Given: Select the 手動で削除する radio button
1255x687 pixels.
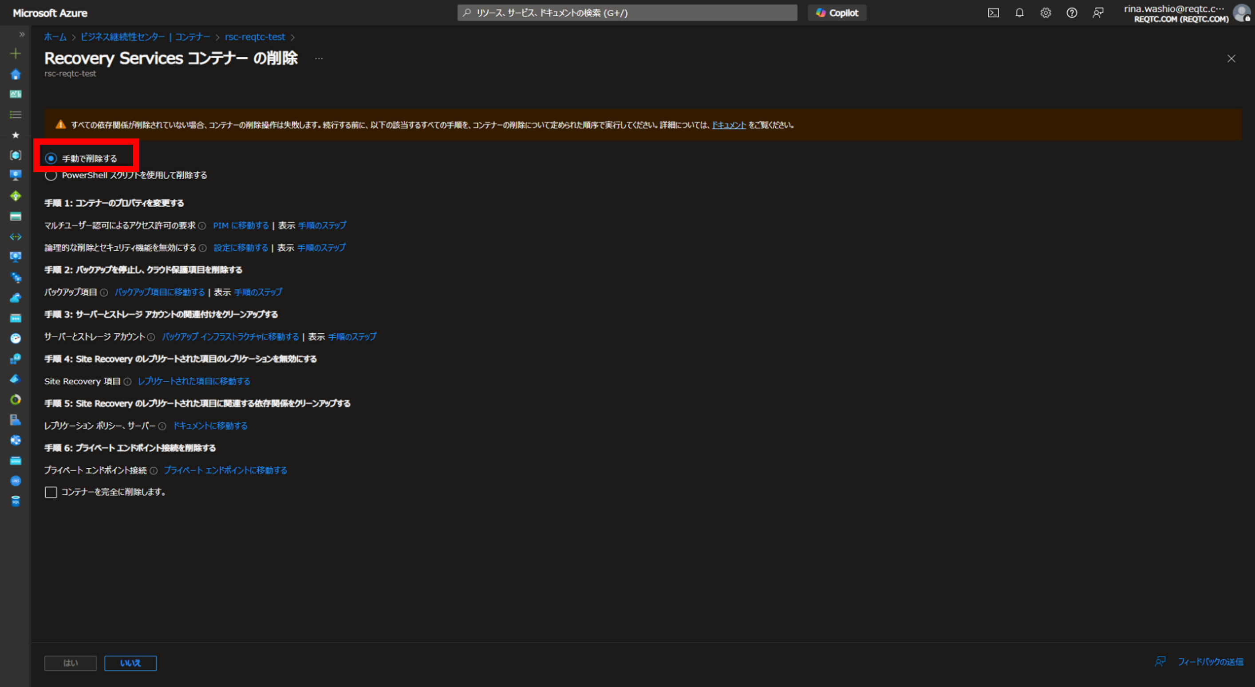Looking at the screenshot, I should tap(51, 158).
